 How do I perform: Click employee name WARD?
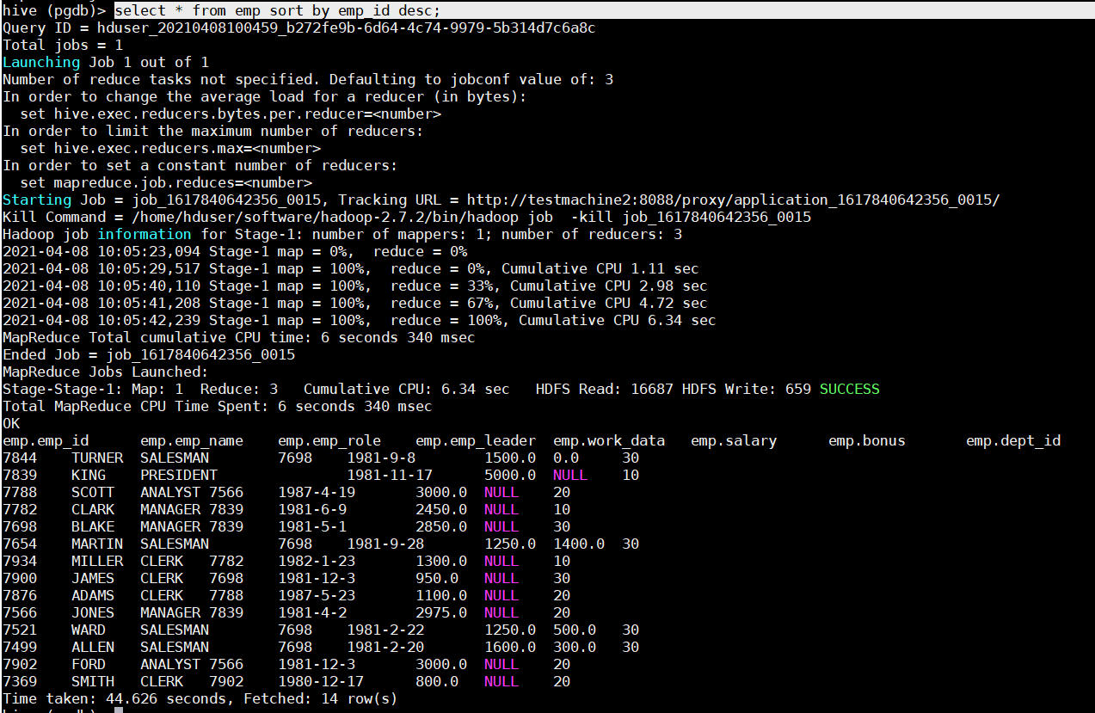[89, 630]
